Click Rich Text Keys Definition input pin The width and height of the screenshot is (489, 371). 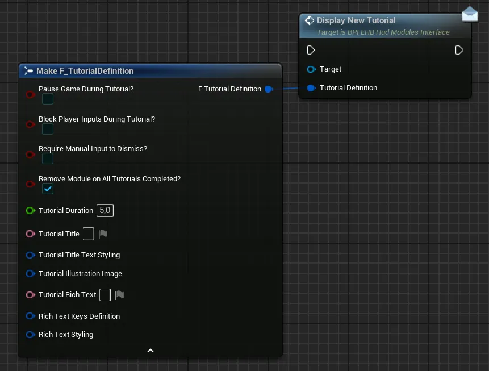tap(30, 316)
